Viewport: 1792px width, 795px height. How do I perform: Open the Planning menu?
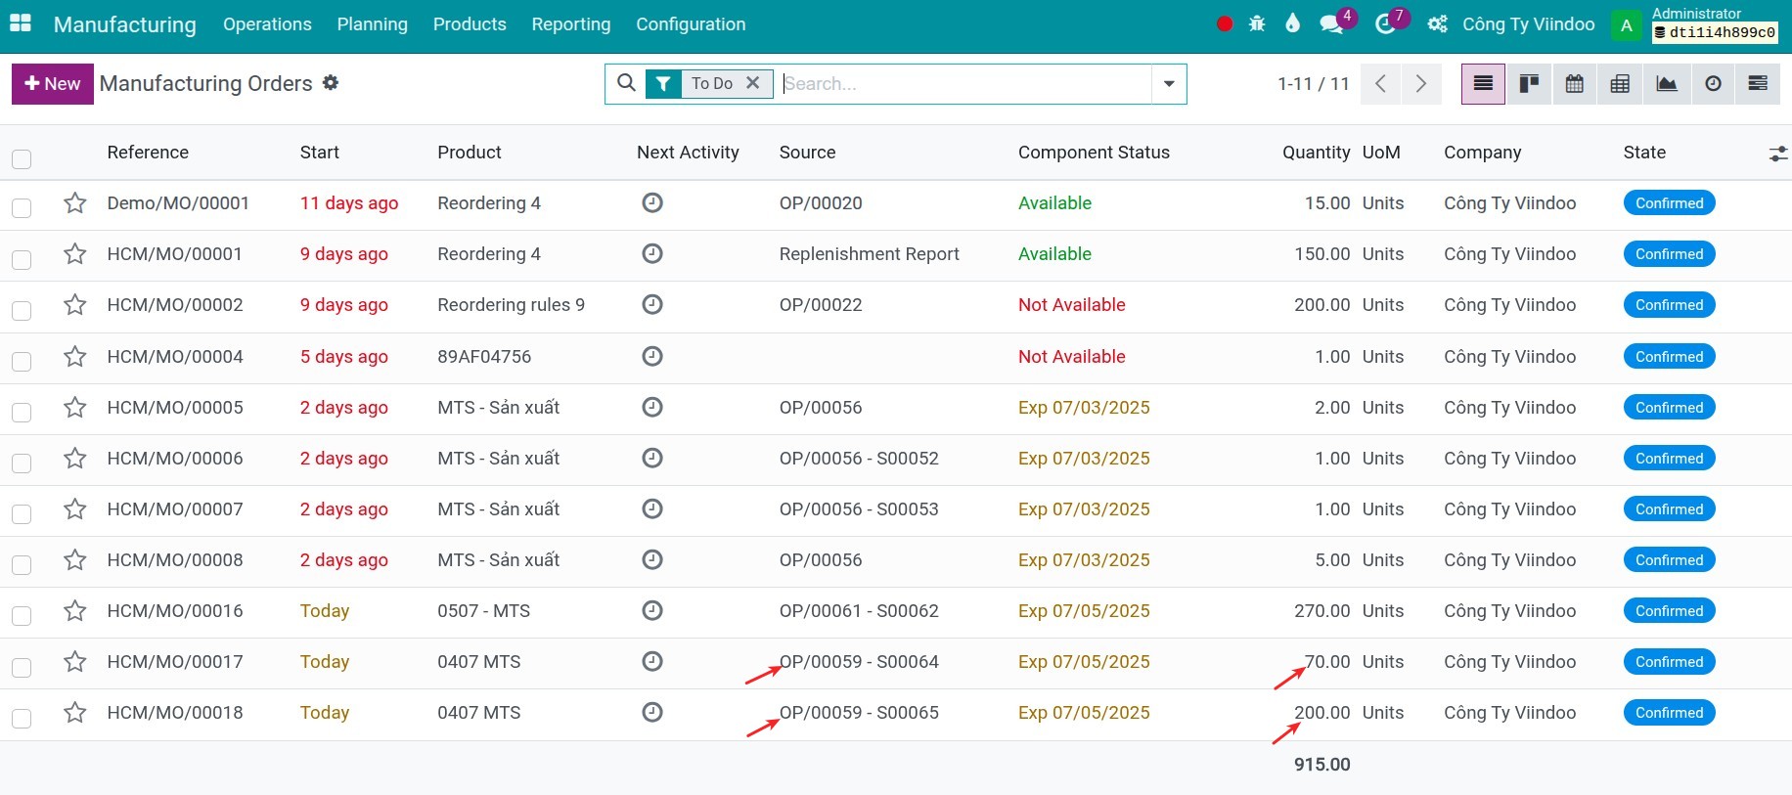point(372,24)
